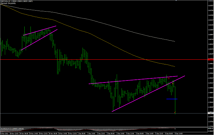Click the gray current price label on the axis
This screenshot has height=135, width=214.
coord(211,113)
